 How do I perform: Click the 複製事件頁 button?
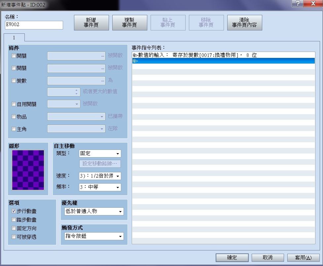[x=129, y=22]
